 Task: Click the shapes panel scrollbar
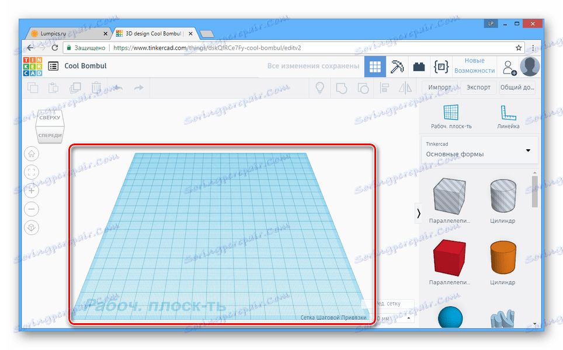point(534,191)
